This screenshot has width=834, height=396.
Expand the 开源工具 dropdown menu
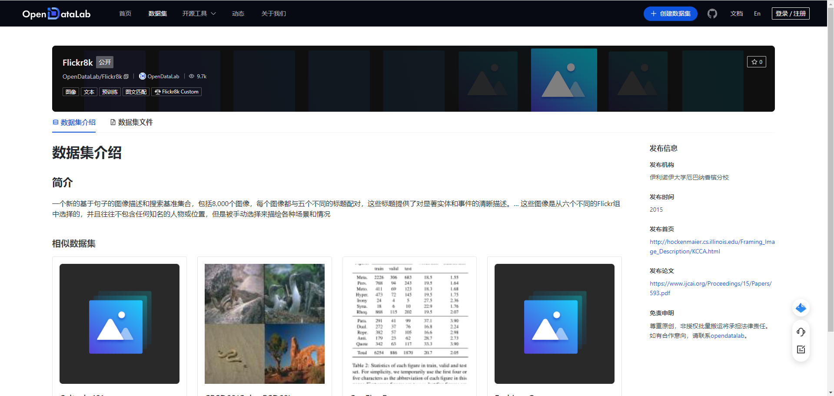(x=199, y=13)
